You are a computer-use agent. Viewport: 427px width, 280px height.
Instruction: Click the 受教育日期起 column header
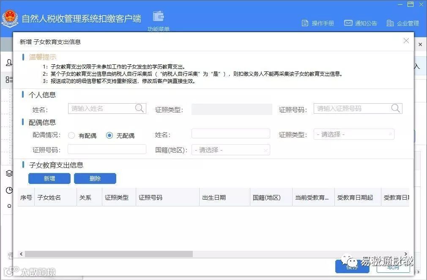[x=358, y=197]
